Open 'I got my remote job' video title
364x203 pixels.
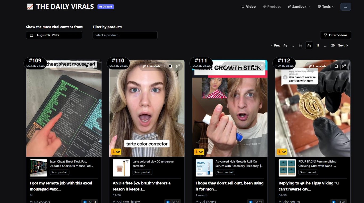(x=61, y=186)
